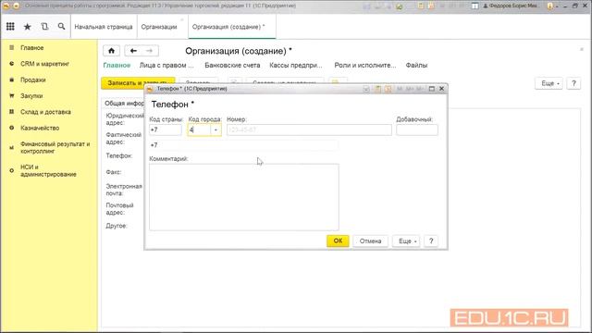The width and height of the screenshot is (592, 333).
Task: Open calendar in Телефон dialog title bar
Action: click(x=388, y=89)
